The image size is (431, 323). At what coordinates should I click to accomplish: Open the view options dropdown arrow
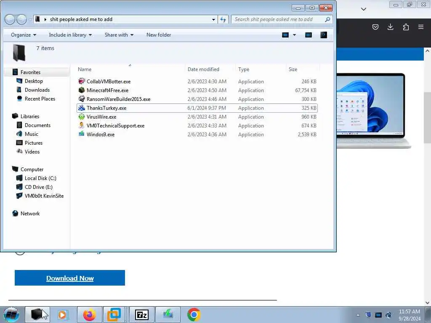294,35
